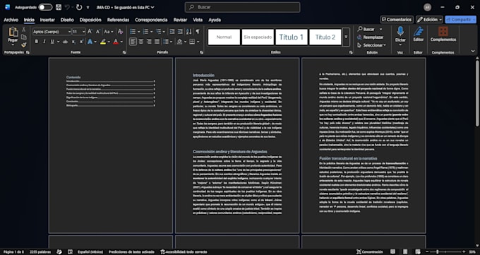Open the Ayuda tab
Screen dimensions: 480x255
(215, 20)
